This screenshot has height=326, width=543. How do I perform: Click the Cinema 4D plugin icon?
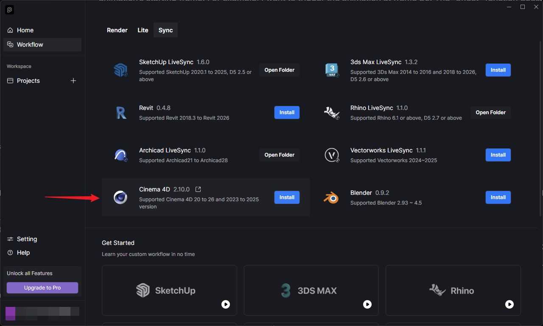click(121, 197)
